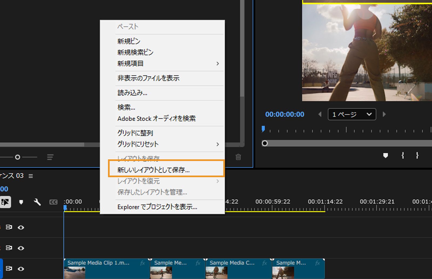Go to the next page arrow

384,114
